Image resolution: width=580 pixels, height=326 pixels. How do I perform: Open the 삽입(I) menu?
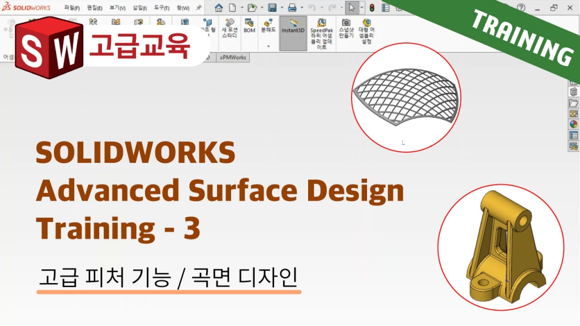(140, 8)
